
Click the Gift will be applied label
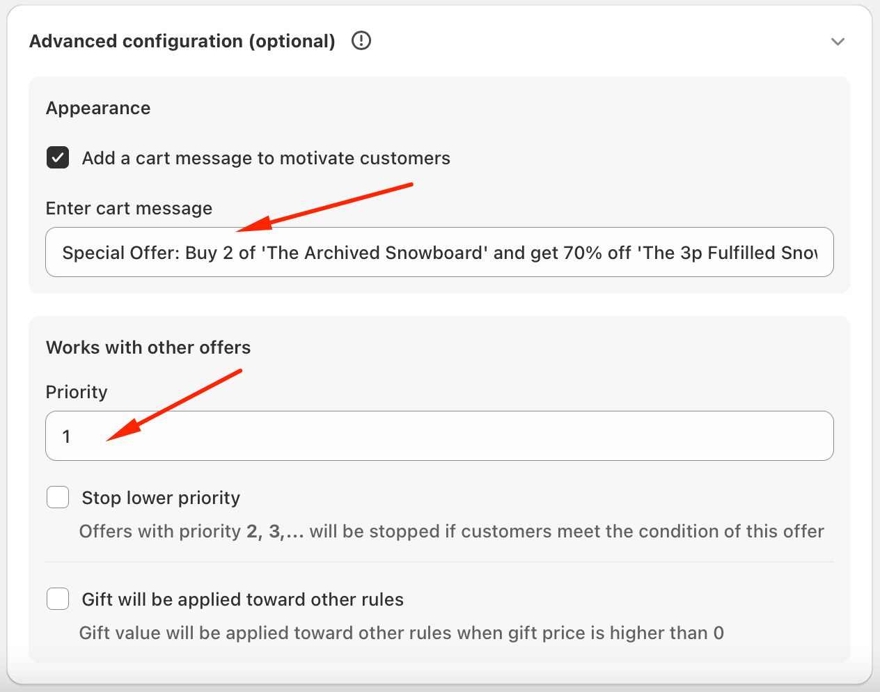click(242, 599)
